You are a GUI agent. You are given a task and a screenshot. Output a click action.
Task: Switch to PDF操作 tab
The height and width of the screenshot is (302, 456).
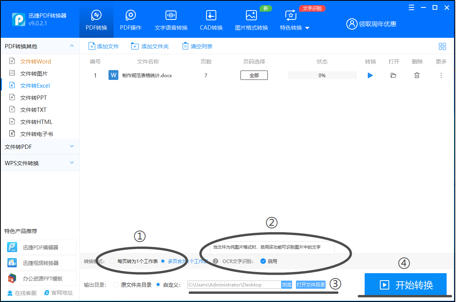point(130,20)
